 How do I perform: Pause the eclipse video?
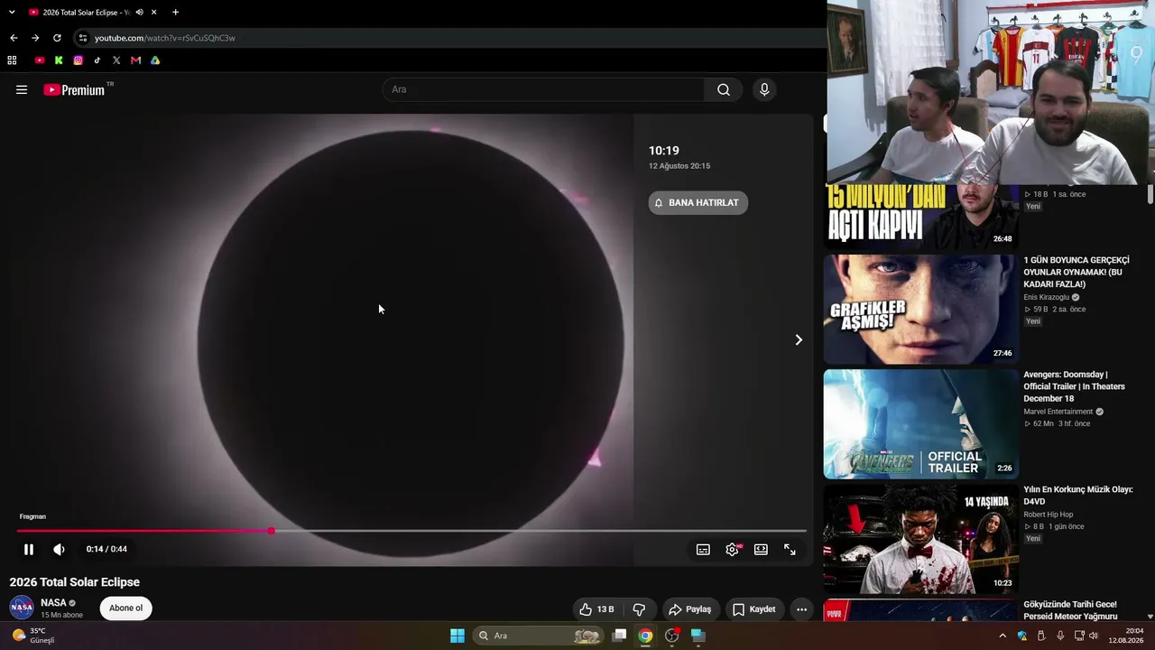coord(29,549)
